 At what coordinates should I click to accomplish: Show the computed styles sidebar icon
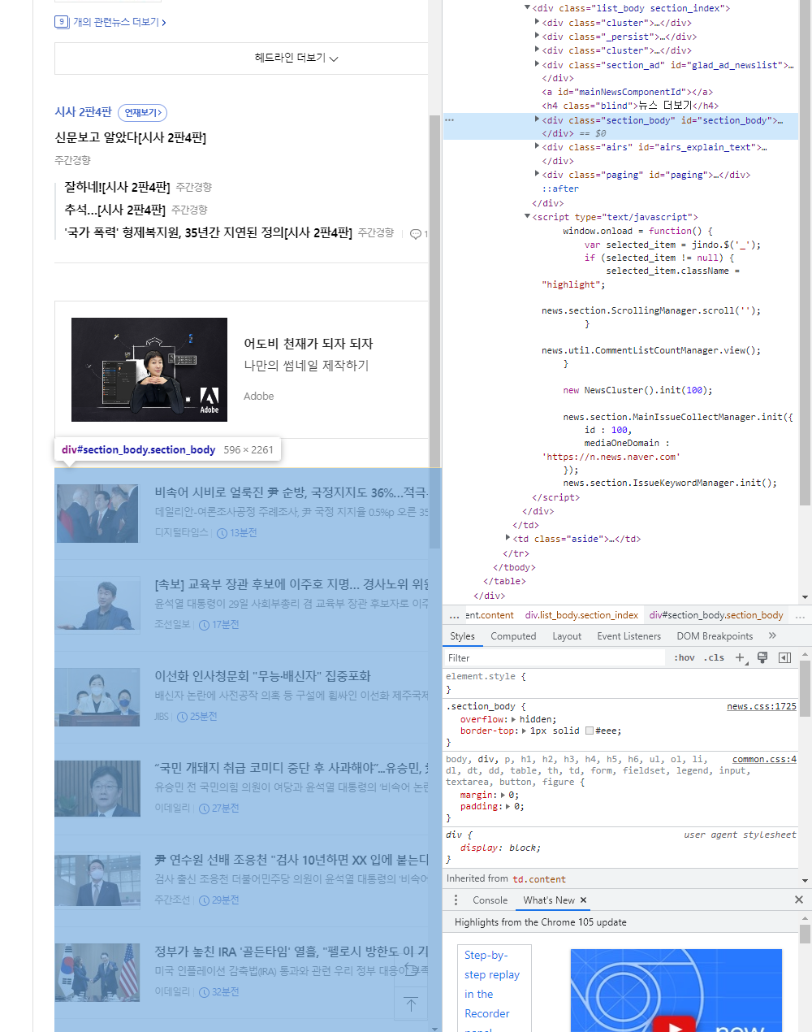coord(784,658)
